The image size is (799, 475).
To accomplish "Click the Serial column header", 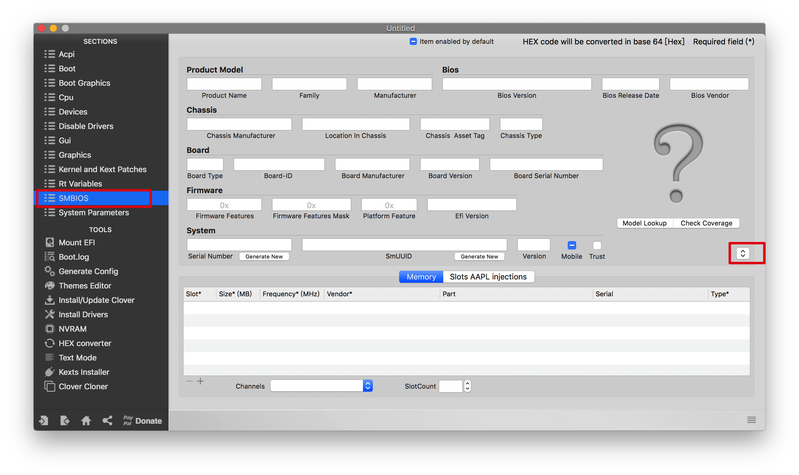I will tap(650, 294).
